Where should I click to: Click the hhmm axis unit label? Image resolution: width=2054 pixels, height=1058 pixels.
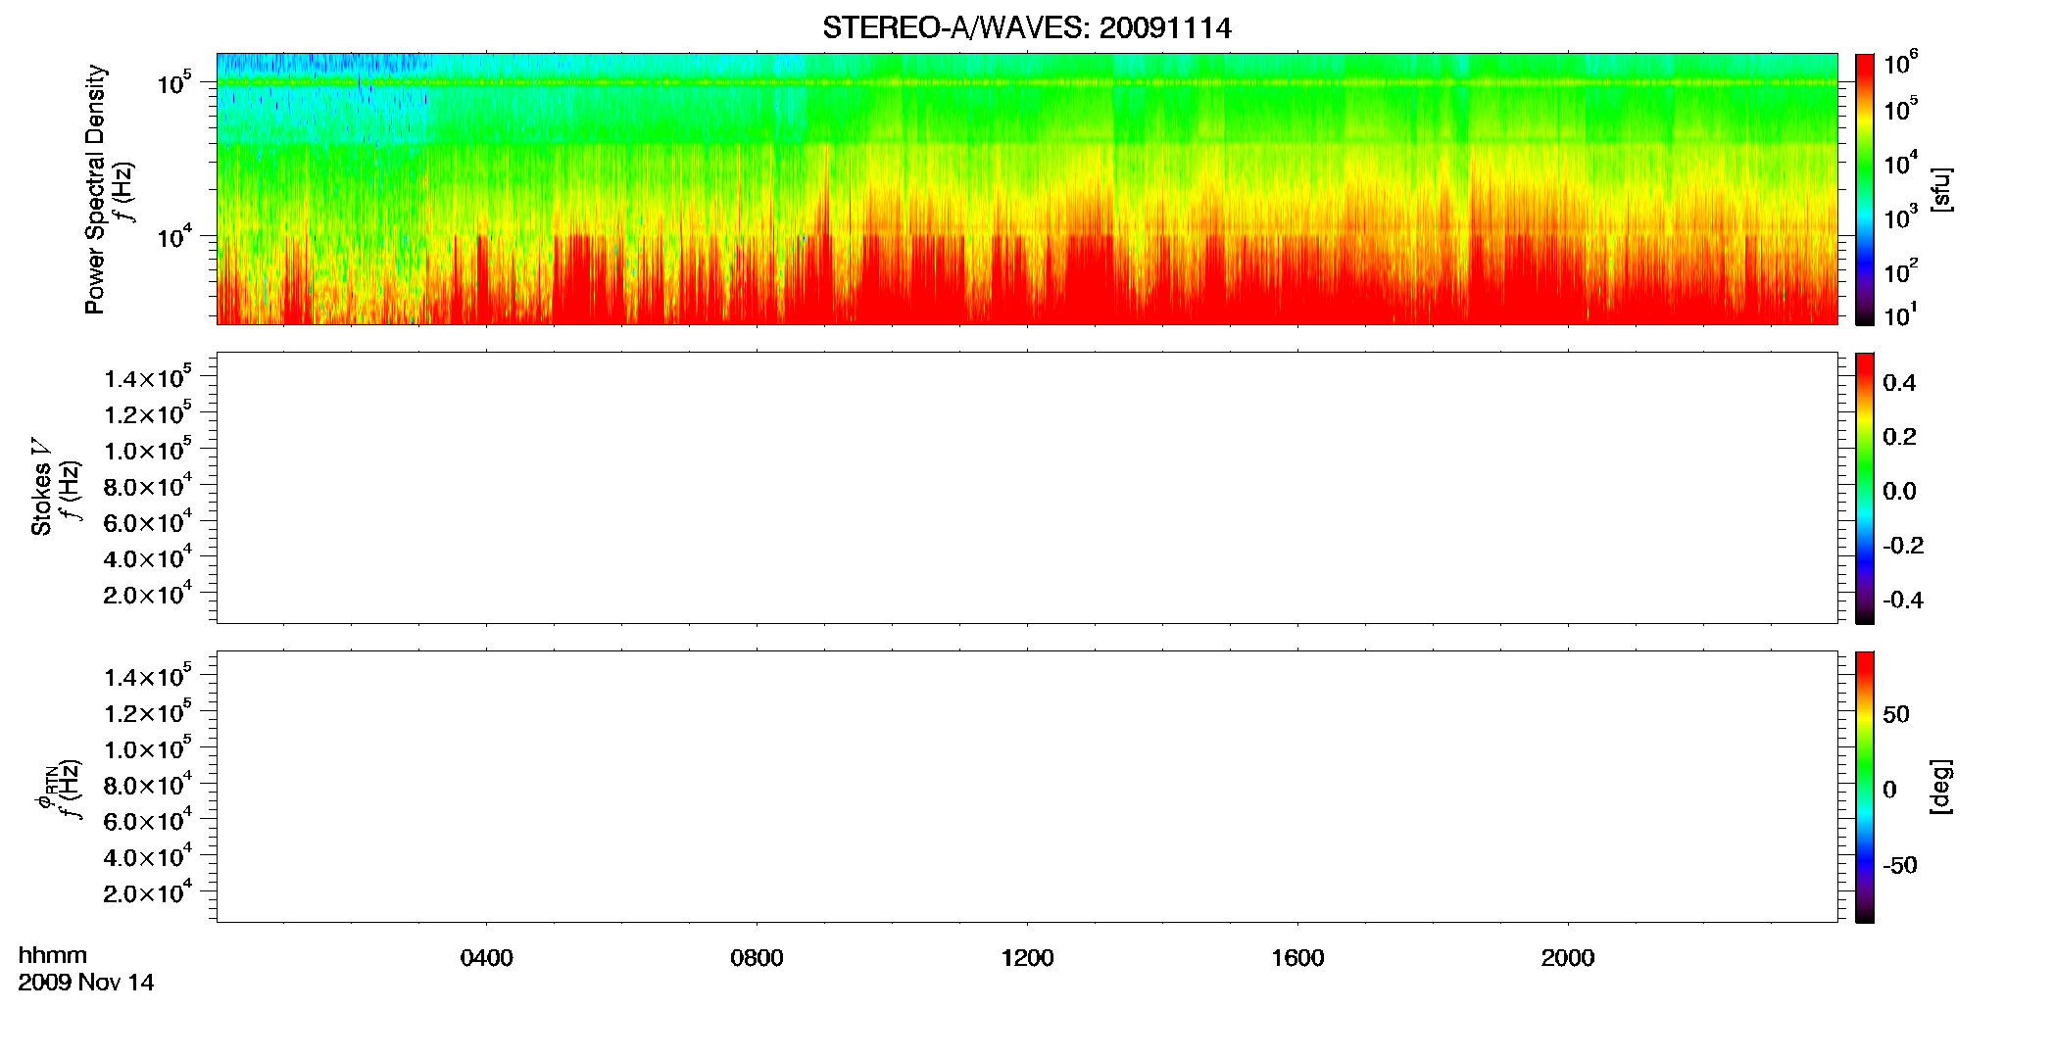[x=53, y=955]
